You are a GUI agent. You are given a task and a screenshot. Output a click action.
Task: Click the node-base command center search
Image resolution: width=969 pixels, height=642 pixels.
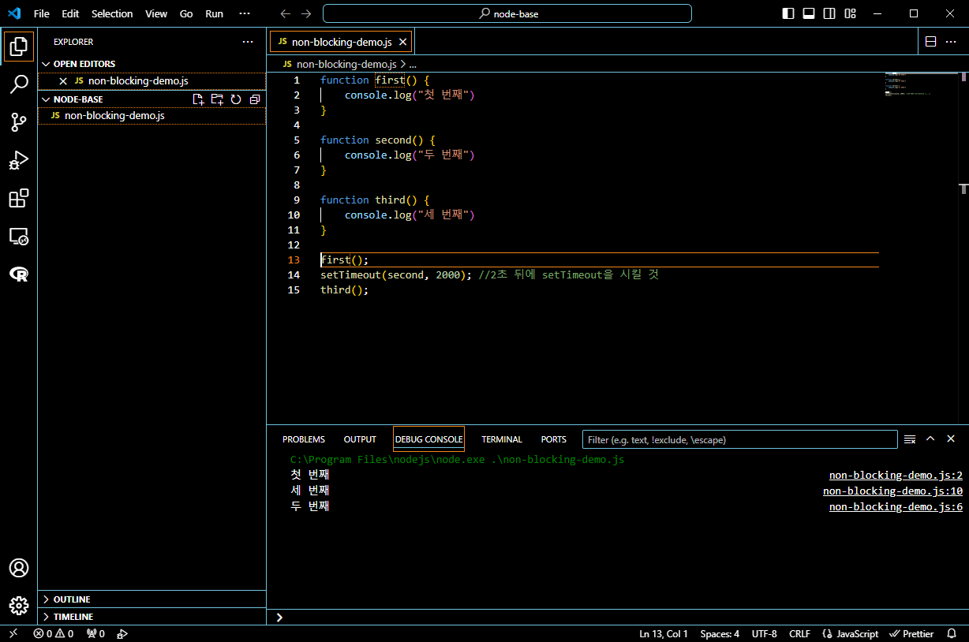[507, 13]
